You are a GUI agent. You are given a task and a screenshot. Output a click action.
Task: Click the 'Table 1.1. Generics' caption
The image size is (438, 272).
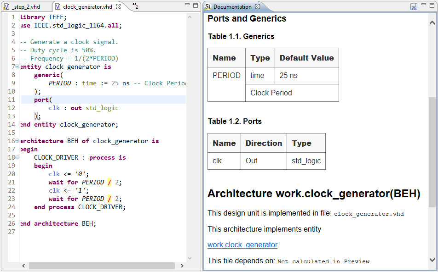241,37
